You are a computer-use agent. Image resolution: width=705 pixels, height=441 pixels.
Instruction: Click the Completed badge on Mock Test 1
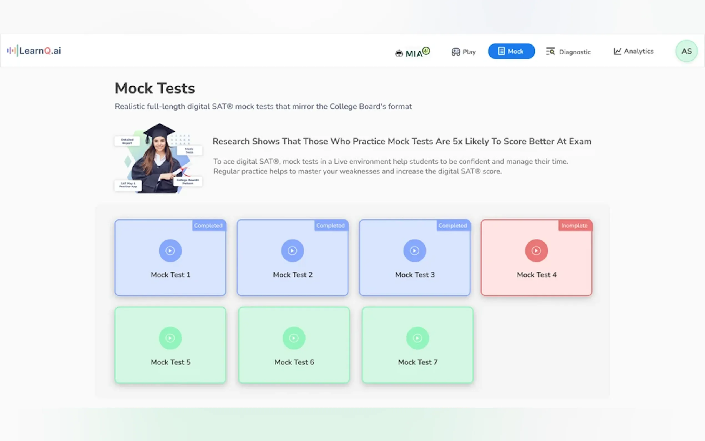pos(208,225)
